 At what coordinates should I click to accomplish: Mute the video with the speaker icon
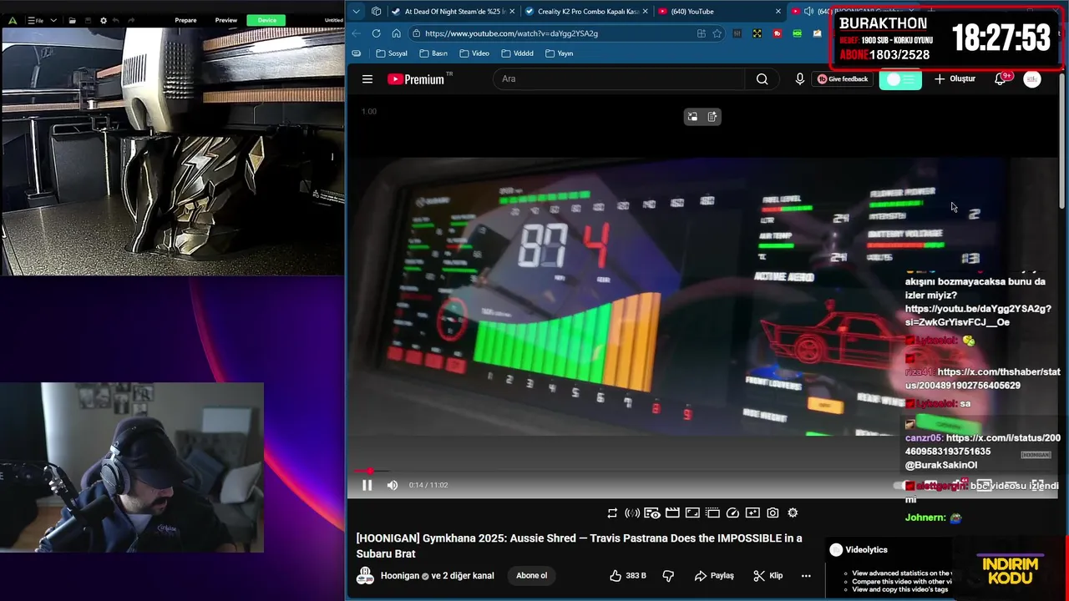[x=393, y=485]
